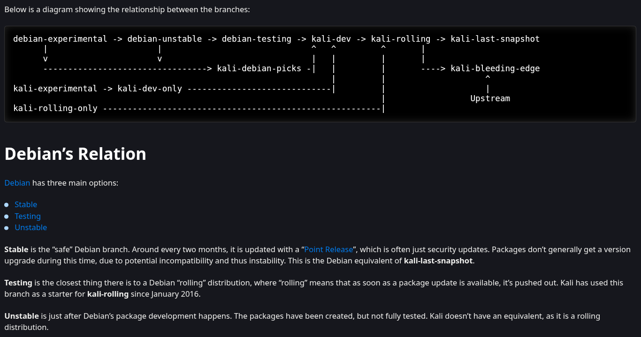Click kali-rolling-only in the diagram

point(55,108)
